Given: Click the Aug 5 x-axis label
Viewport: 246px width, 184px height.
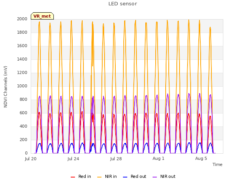Looking at the screenshot, I should [201, 158].
